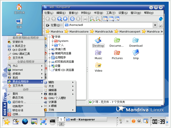Select 注销... to log out
This screenshot has height=128, width=171.
click(26, 114)
